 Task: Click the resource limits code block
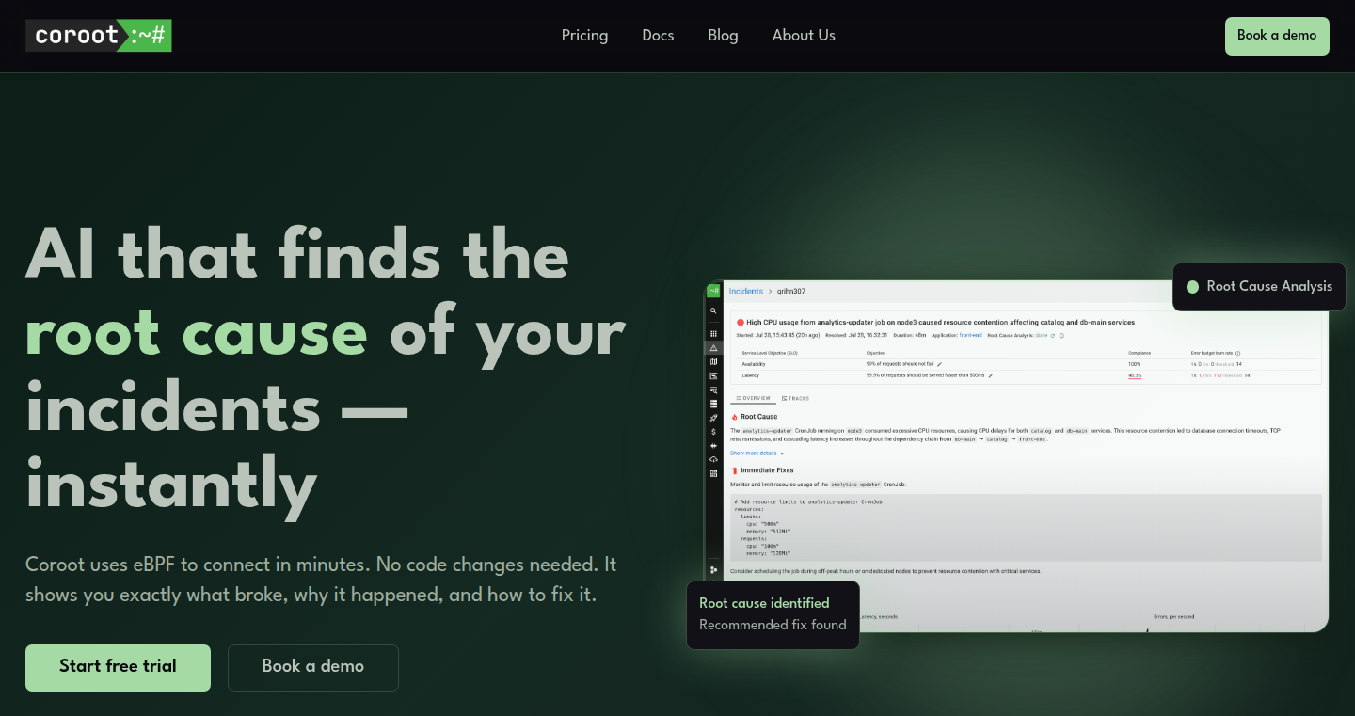[1026, 528]
